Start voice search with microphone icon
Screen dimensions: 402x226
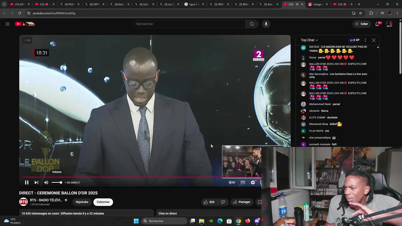266,24
